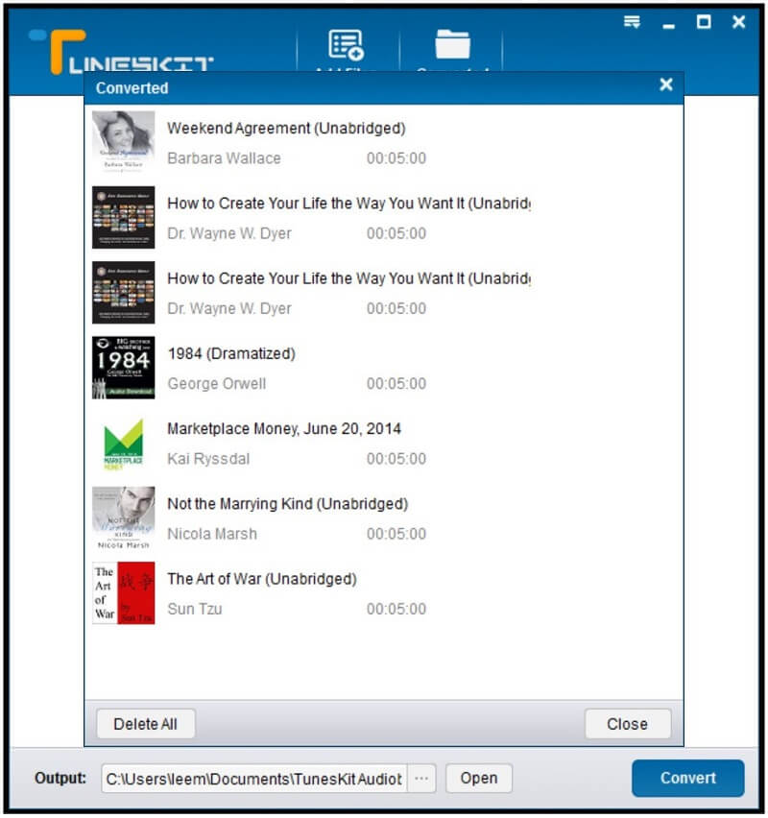The image size is (768, 818).
Task: Open the TunesKit menu icon in title bar
Action: click(632, 22)
